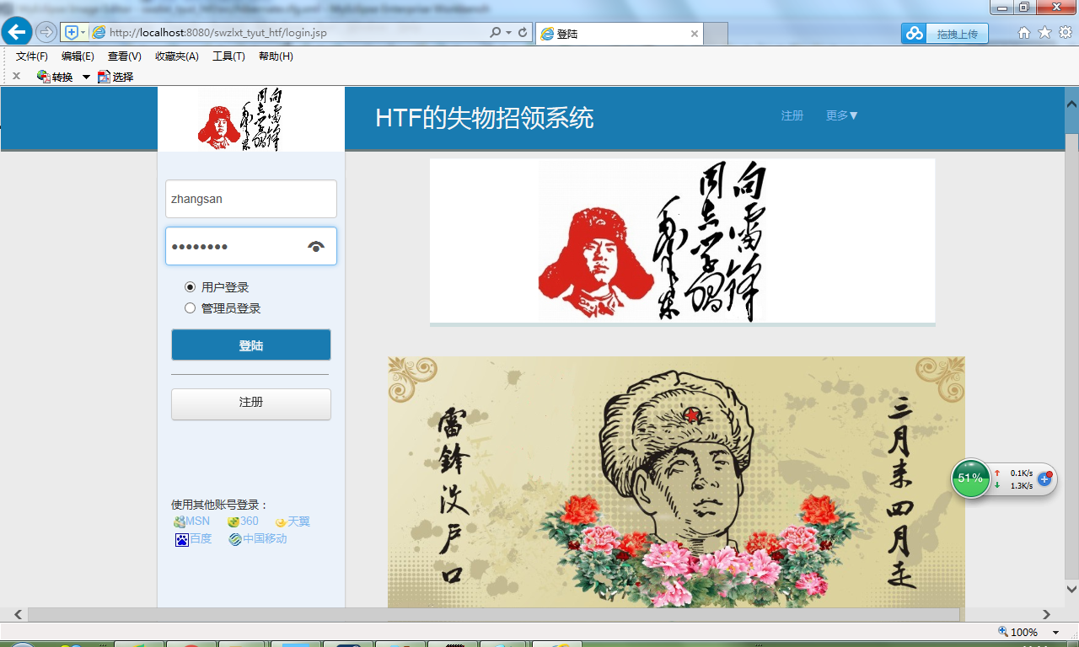Click the 360 icon
Viewport: 1079px width, 647px height.
pos(234,522)
